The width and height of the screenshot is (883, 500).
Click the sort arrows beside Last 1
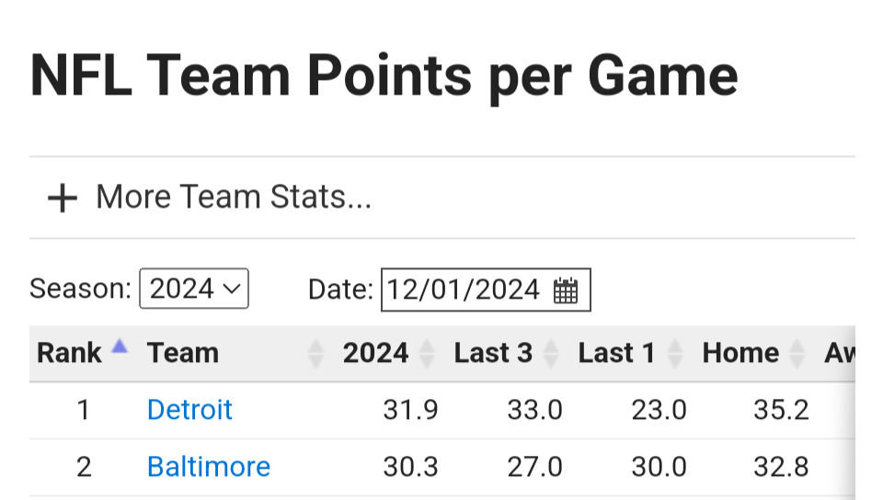coord(675,353)
